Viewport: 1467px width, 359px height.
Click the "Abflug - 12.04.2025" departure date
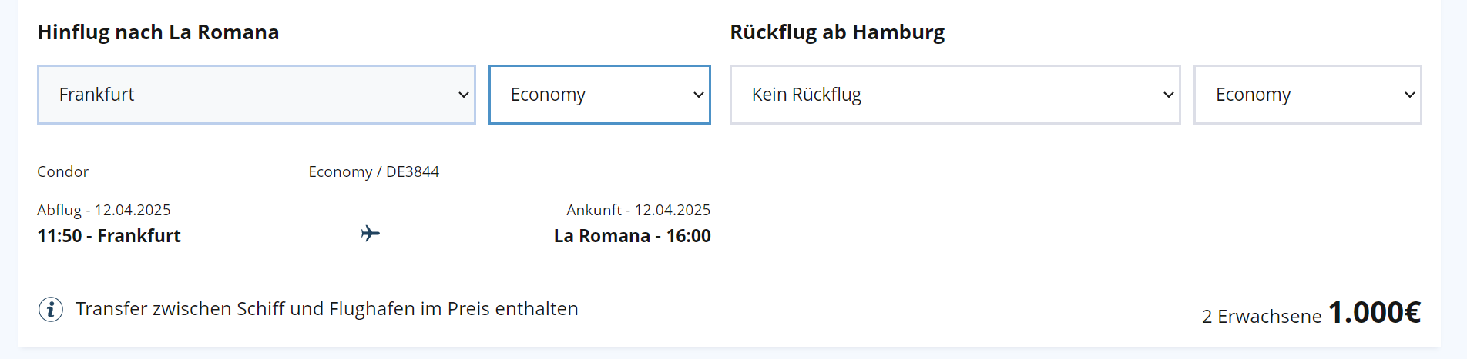[x=104, y=210]
